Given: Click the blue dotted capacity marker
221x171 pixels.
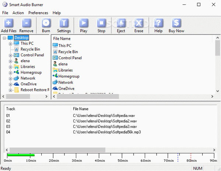Looking at the screenshot, I should click(x=178, y=157).
